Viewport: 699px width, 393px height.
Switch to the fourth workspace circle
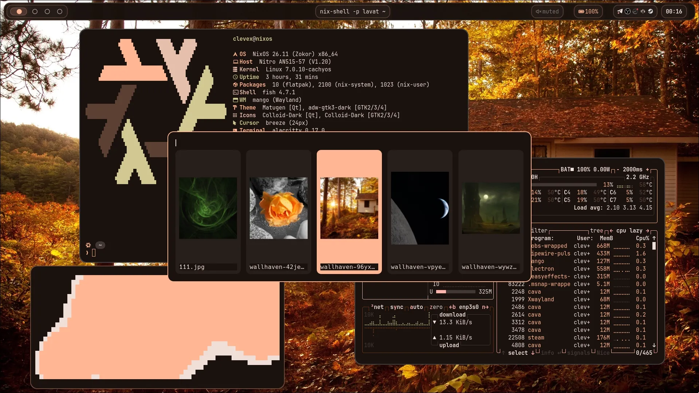[x=60, y=12]
